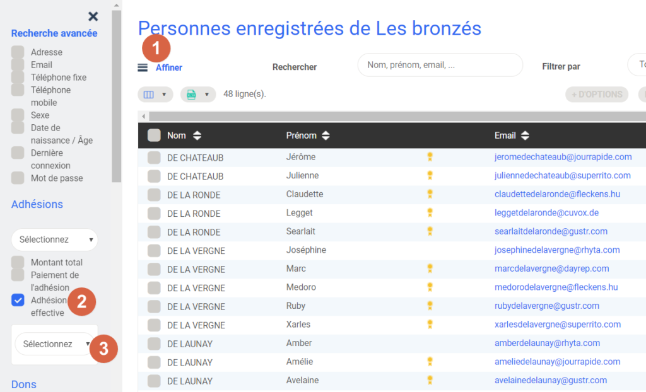The height and width of the screenshot is (392, 646).
Task: Click the Adhésions section heading
Action: 37,204
